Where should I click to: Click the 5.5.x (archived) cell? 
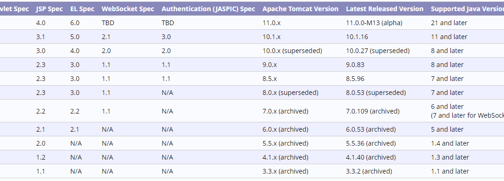pos(285,143)
